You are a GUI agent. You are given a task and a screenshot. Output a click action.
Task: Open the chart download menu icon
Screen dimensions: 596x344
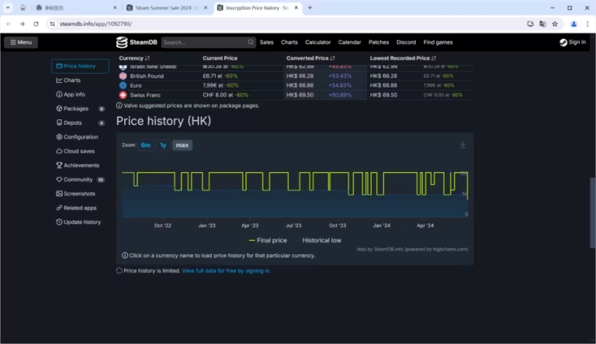(x=463, y=145)
